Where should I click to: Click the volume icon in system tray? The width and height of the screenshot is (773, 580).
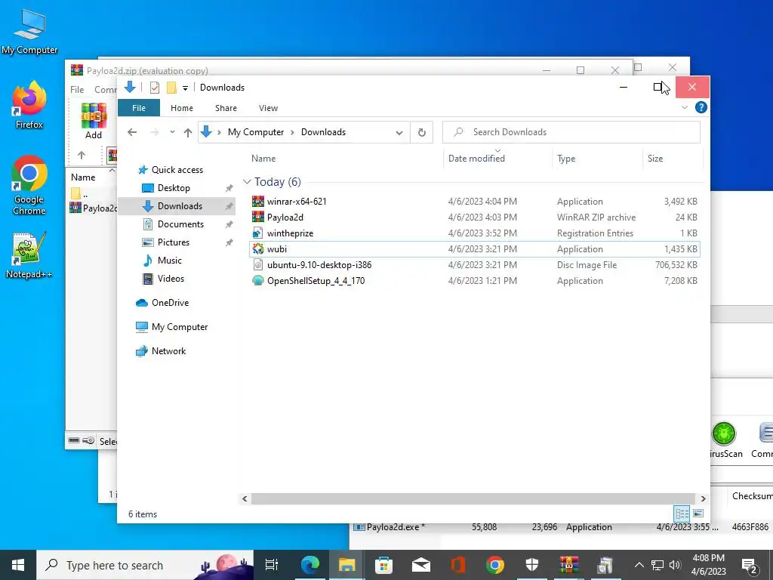pos(675,565)
